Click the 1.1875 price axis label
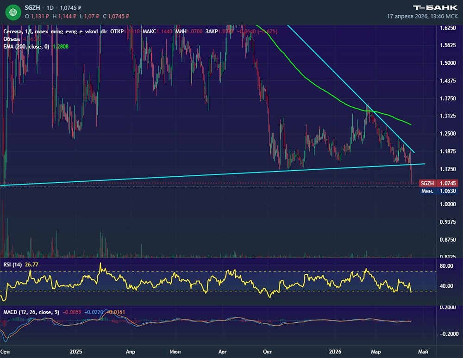463x358 pixels. pos(448,151)
